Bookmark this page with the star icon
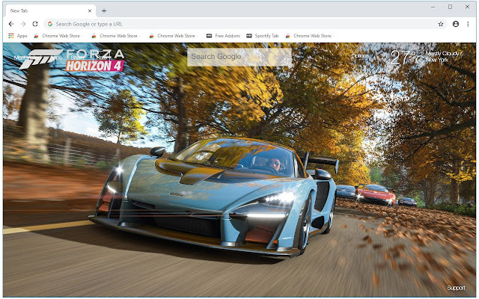Viewport: 479px width, 299px height. coord(441,24)
